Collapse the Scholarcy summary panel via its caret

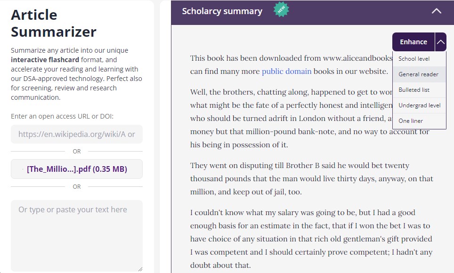click(436, 10)
